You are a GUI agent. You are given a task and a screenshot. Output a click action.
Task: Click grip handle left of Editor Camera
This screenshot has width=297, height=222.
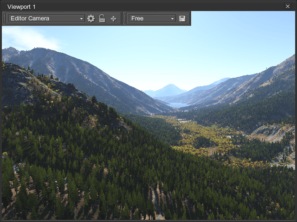(x=5, y=18)
